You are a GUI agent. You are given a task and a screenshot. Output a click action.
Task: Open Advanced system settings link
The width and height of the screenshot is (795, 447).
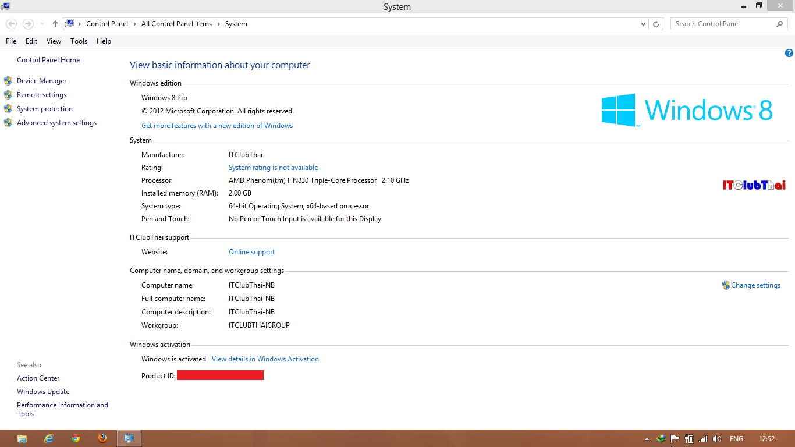(x=57, y=123)
